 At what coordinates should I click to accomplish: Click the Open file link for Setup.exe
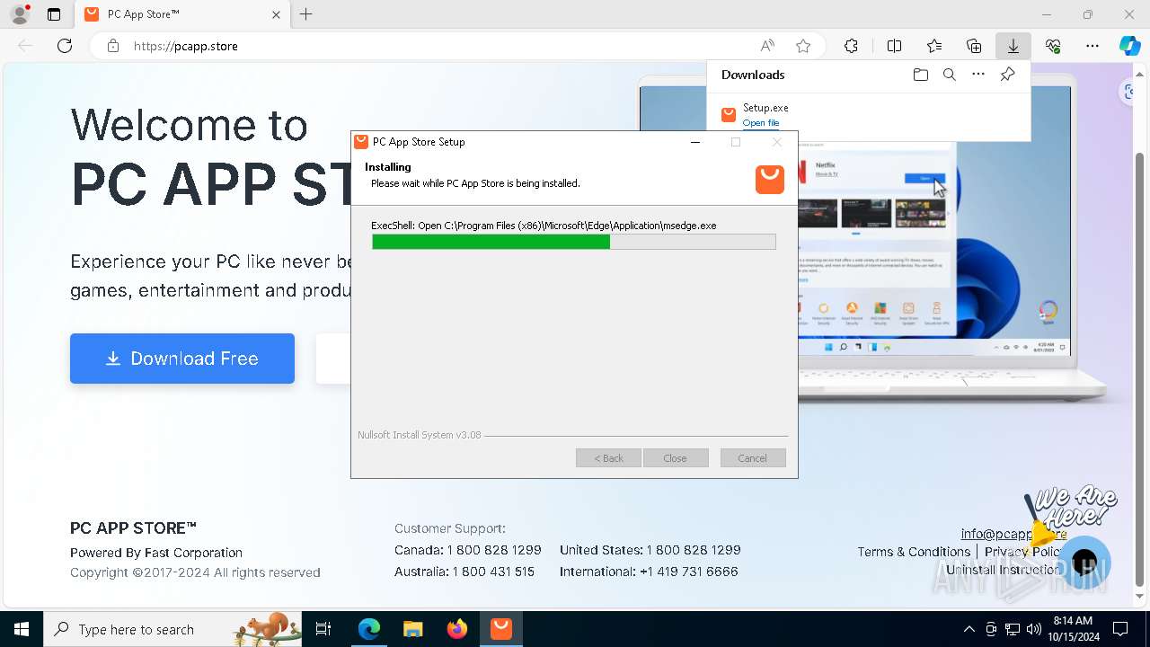pos(760,122)
